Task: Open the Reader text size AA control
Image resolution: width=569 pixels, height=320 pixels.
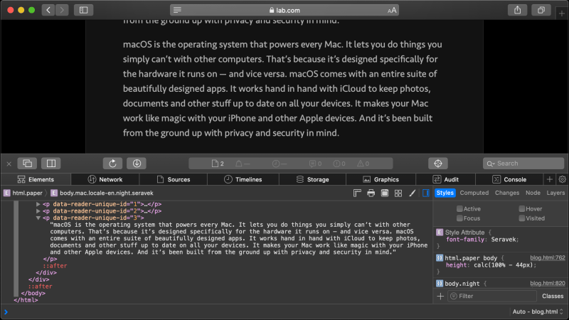Action: (x=392, y=11)
